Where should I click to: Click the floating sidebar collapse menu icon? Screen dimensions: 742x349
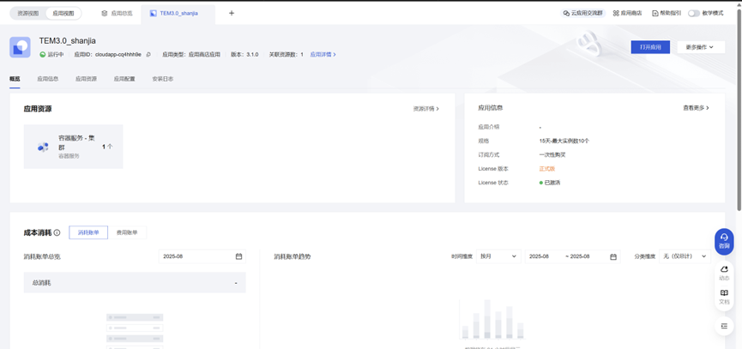pos(724,326)
